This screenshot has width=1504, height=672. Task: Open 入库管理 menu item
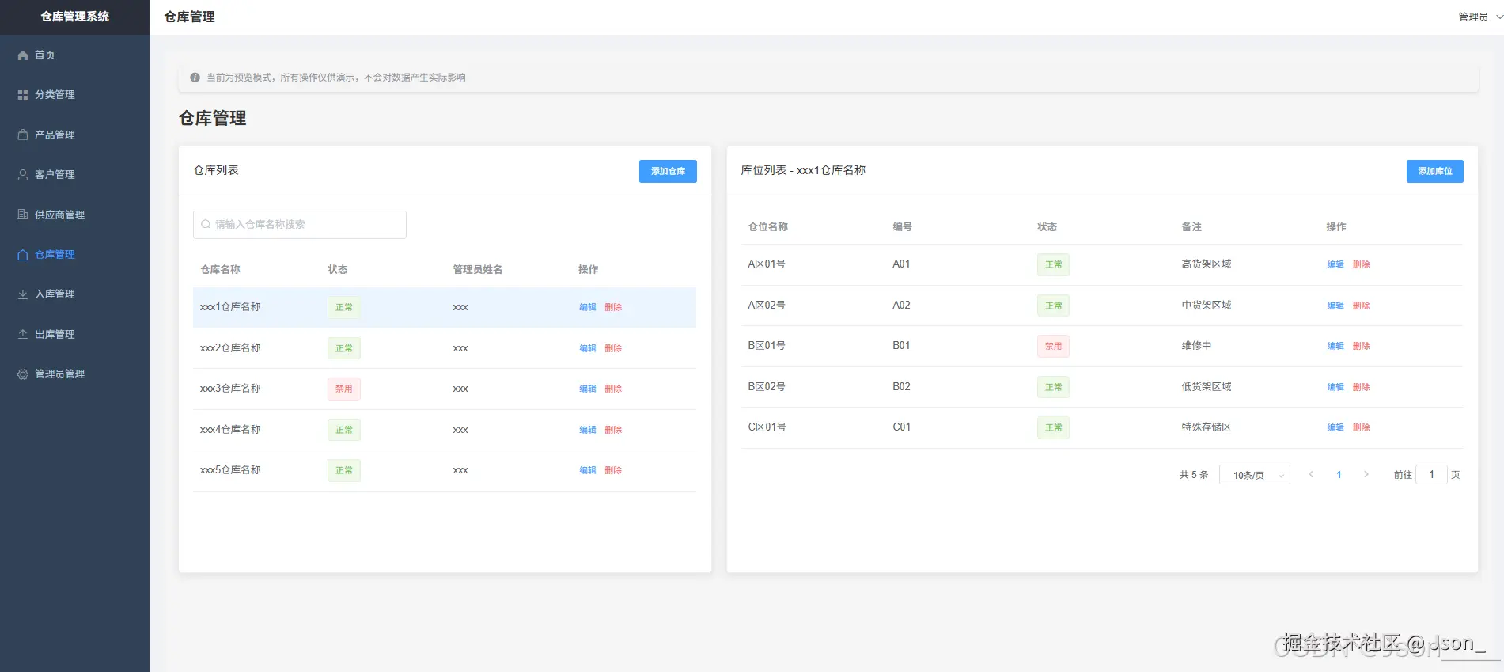click(74, 294)
